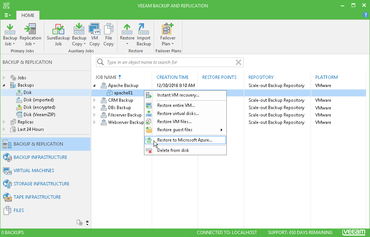Open the Restore dropdown arrow in ribbon

tap(127, 44)
